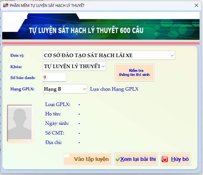Click the application logo icon in title bar
The width and height of the screenshot is (203, 175).
(6, 5)
